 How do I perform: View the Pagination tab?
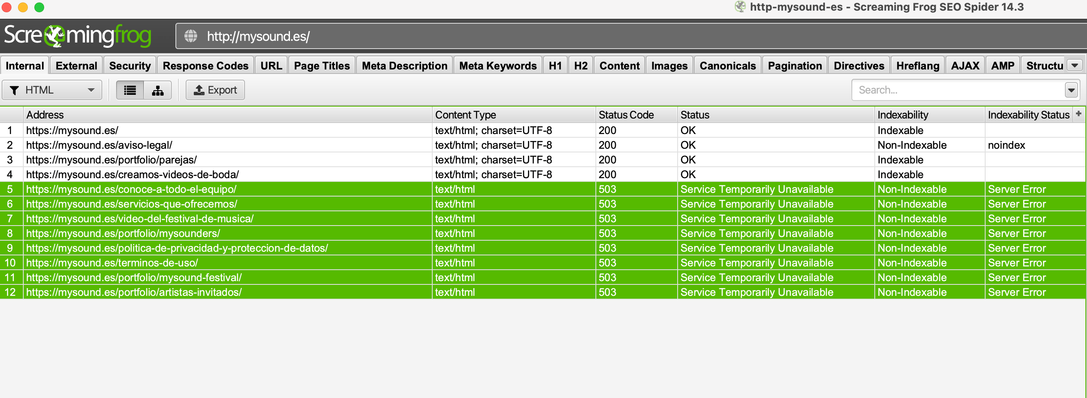pyautogui.click(x=795, y=66)
